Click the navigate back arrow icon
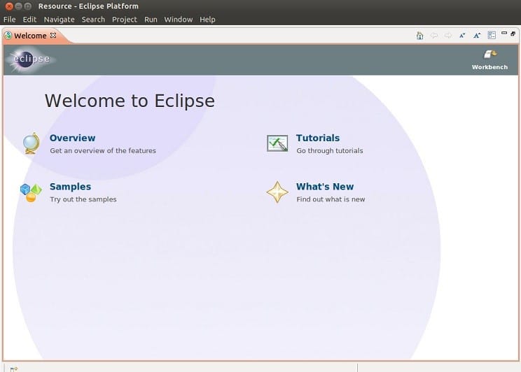The image size is (521, 372). click(434, 35)
